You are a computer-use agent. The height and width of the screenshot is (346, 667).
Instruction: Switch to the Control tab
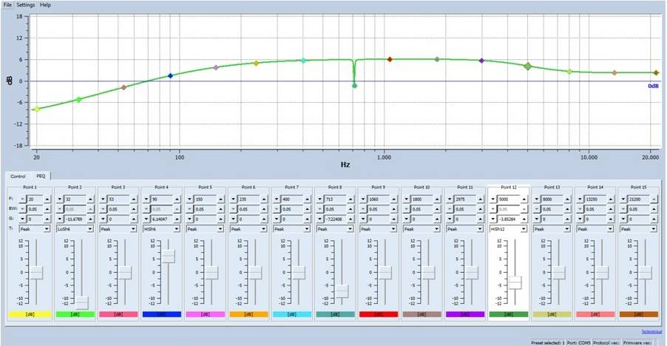click(18, 176)
